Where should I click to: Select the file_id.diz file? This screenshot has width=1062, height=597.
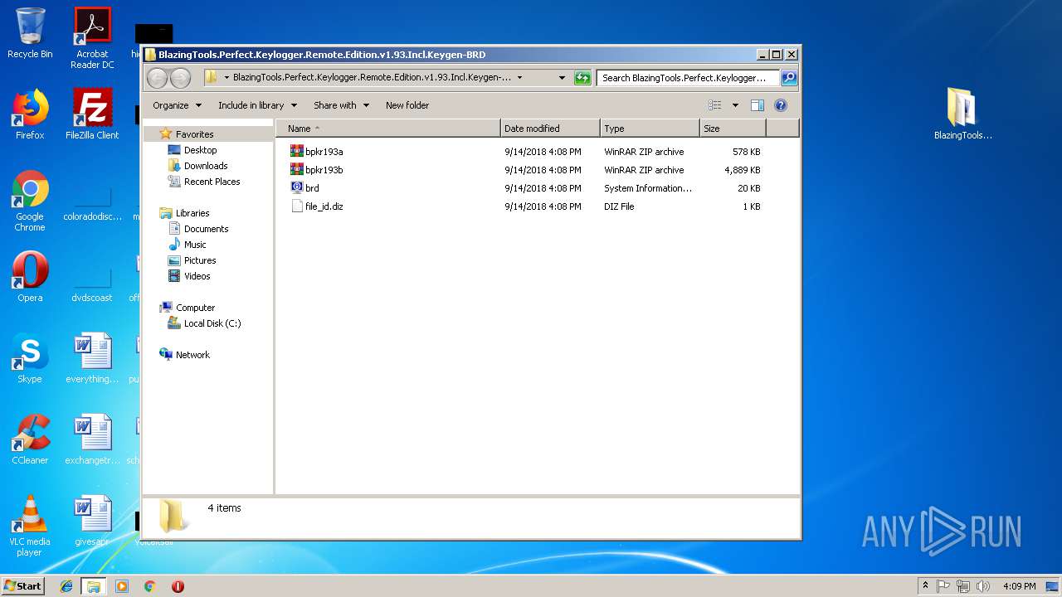point(317,206)
